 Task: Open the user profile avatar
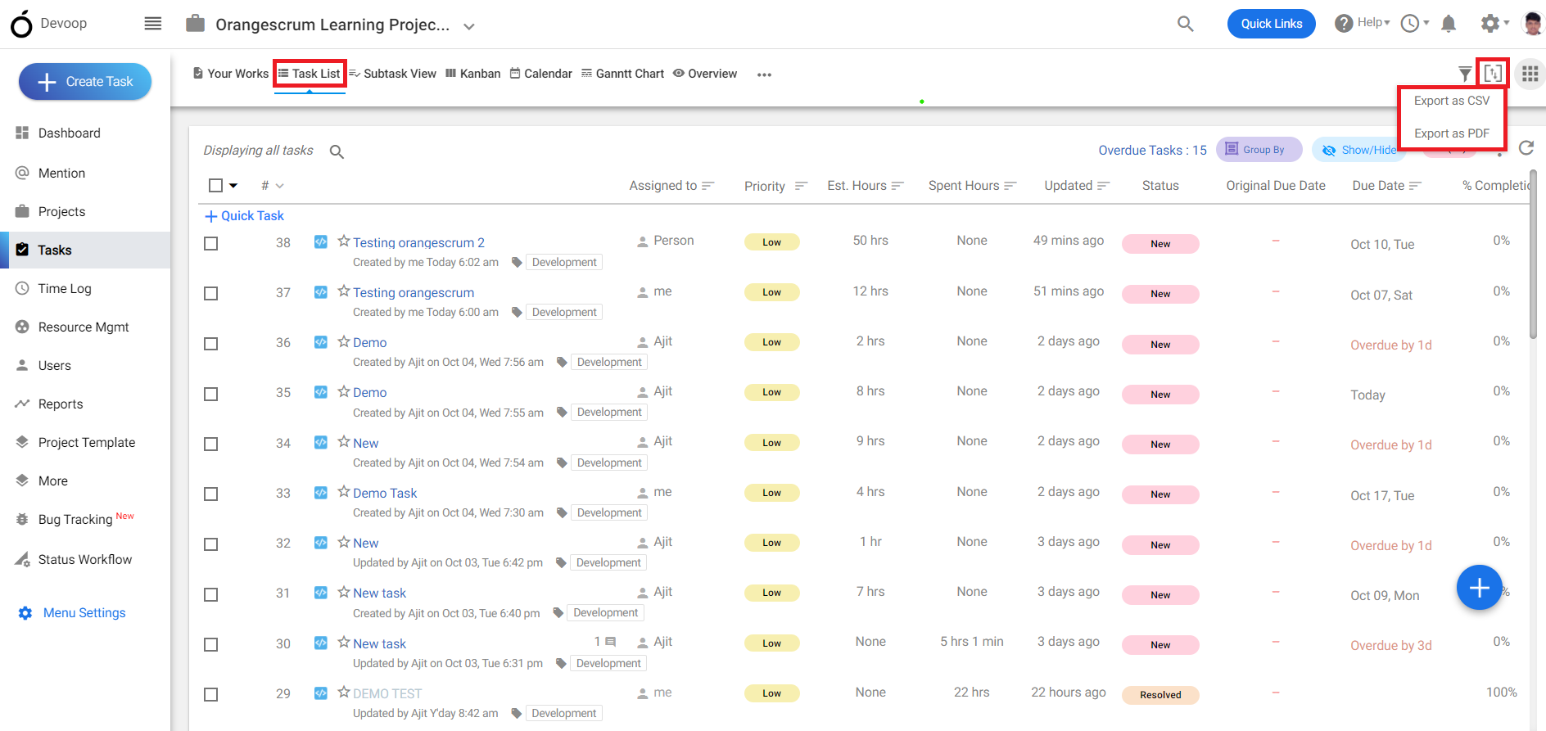1533,23
